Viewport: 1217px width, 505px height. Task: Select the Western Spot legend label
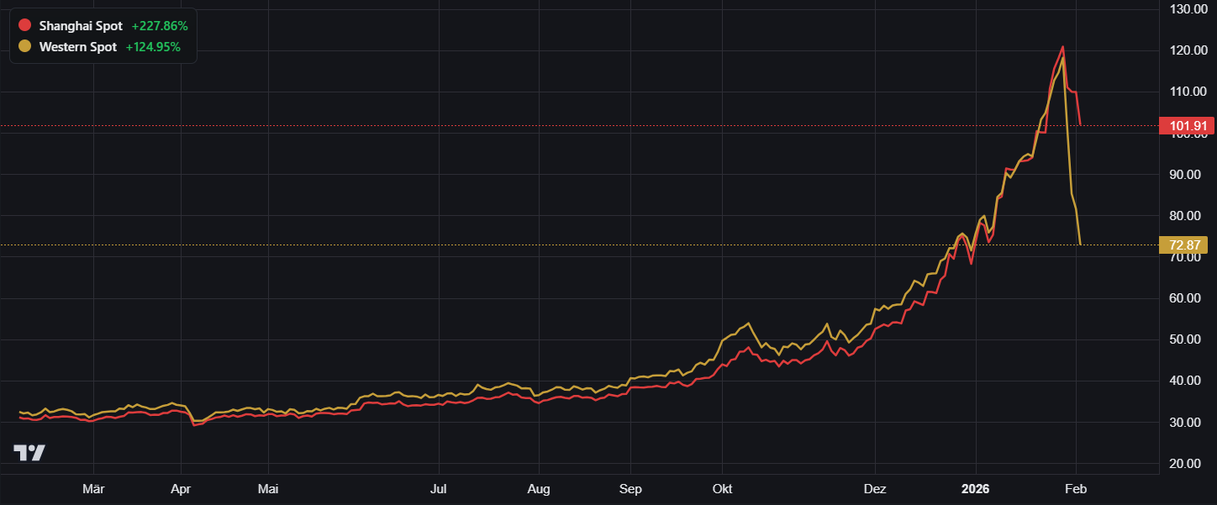click(78, 47)
